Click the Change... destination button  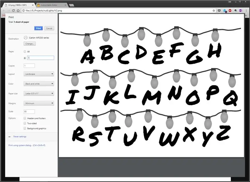[30, 43]
